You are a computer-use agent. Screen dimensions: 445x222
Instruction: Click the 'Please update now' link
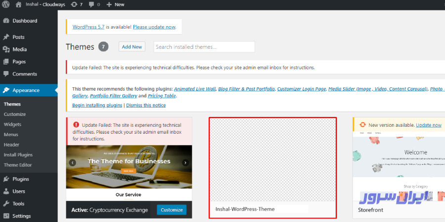(154, 27)
